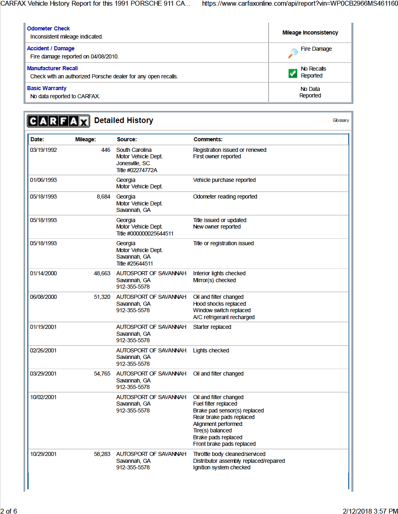
Task: Click the CARFAX logo
Action: coord(58,121)
